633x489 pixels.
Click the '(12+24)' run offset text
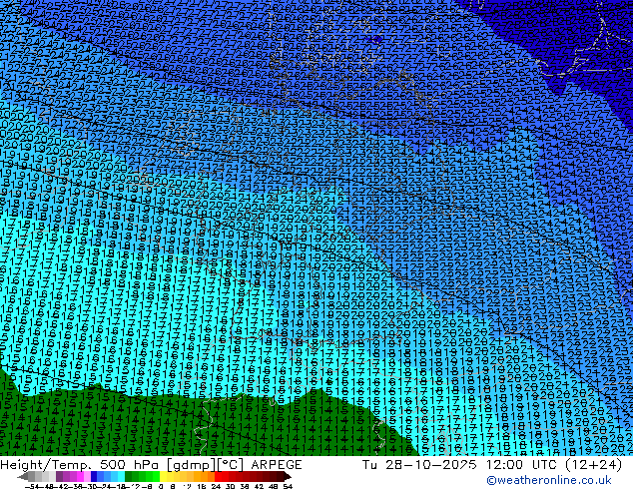[x=593, y=465]
